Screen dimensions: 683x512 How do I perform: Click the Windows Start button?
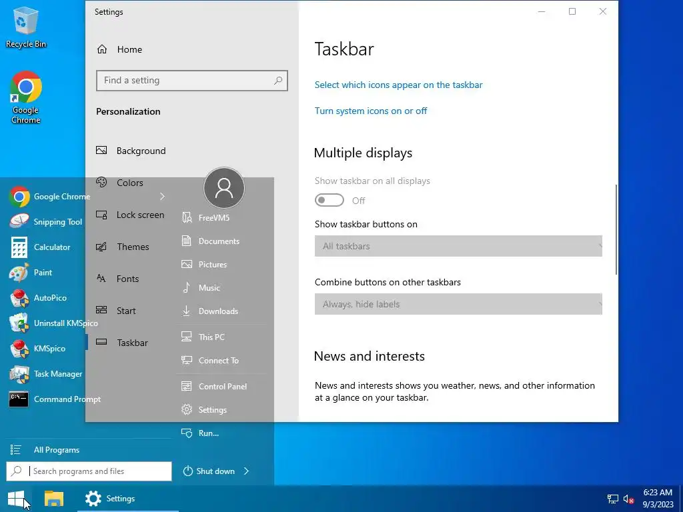click(16, 499)
